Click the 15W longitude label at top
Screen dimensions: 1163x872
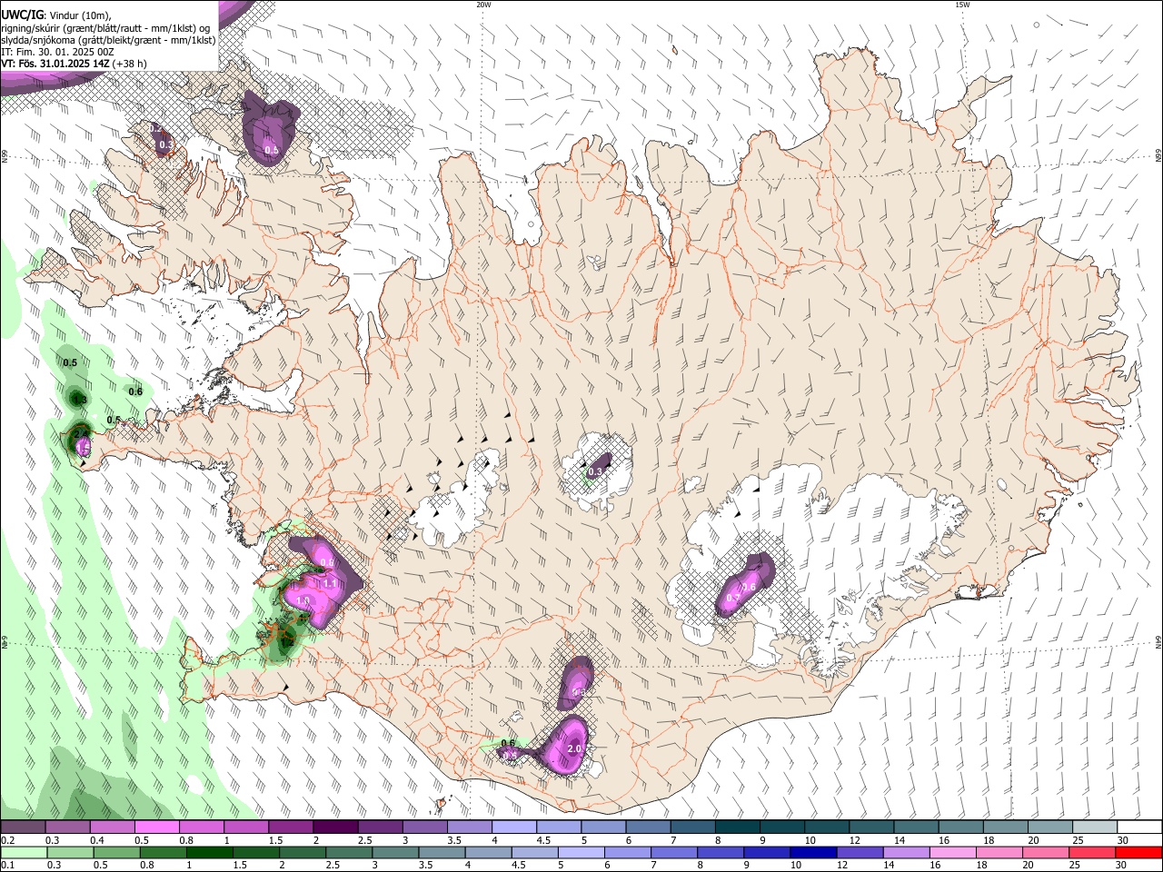962,5
